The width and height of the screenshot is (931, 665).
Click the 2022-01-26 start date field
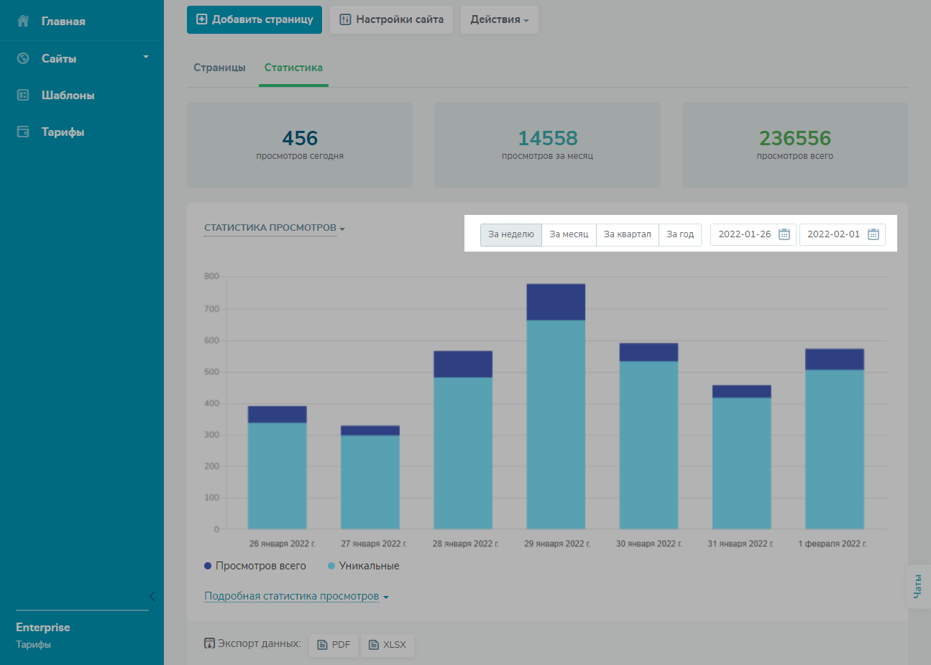(x=745, y=234)
